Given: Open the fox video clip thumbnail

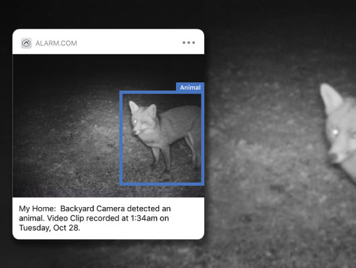Looking at the screenshot, I should coord(108,126).
